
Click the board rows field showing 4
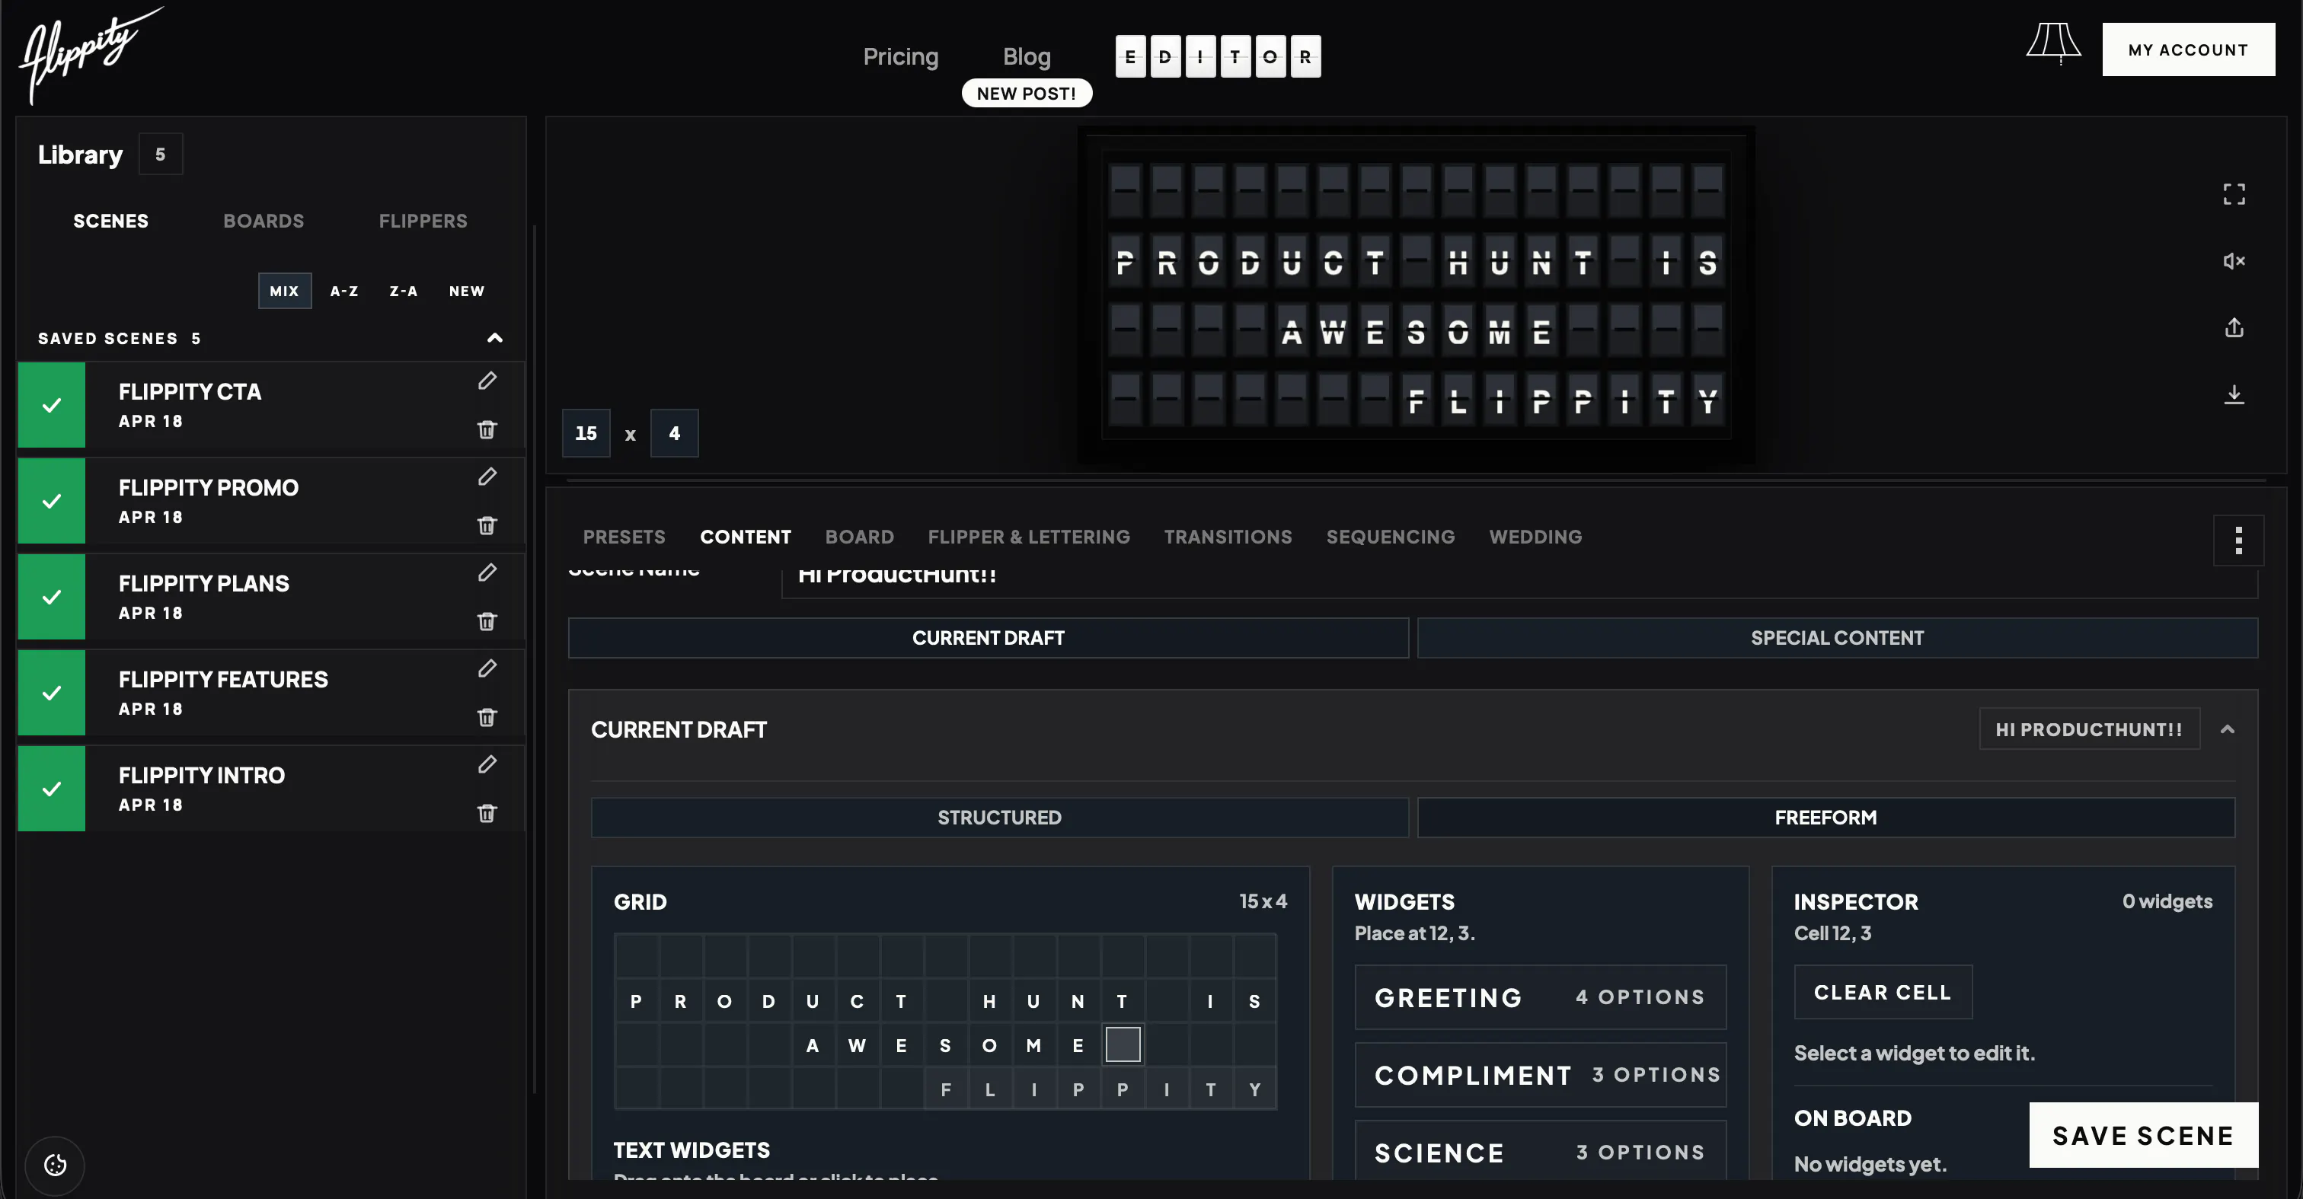click(x=674, y=433)
